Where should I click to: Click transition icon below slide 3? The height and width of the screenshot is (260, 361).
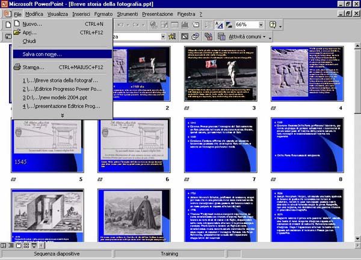tap(187, 108)
